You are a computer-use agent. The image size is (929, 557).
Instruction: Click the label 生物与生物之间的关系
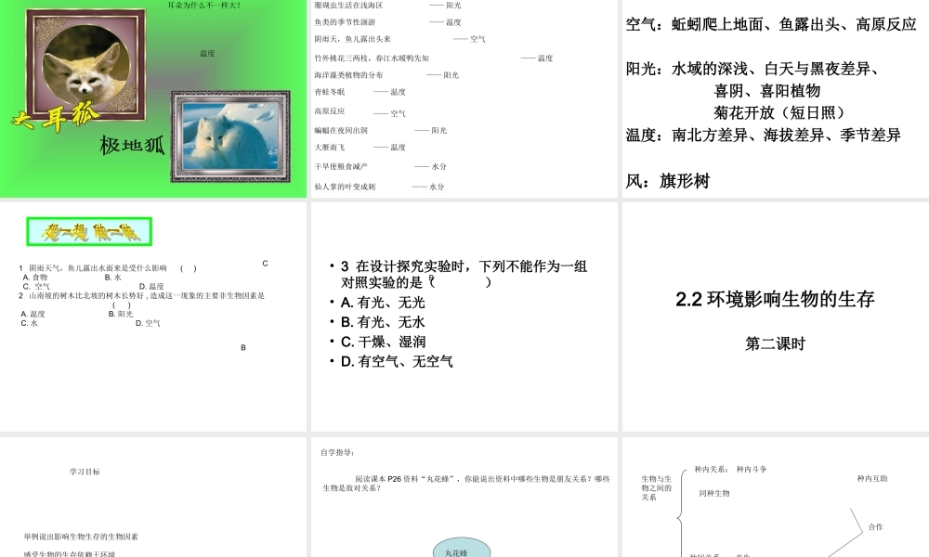(x=657, y=487)
